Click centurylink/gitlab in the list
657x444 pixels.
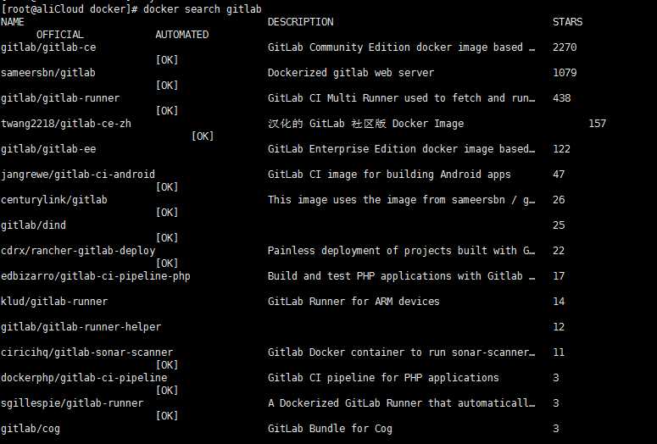click(54, 200)
